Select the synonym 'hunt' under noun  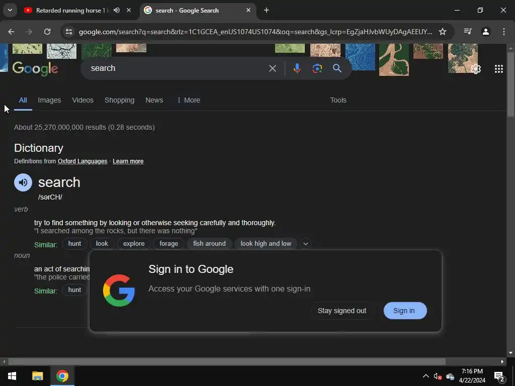74,290
